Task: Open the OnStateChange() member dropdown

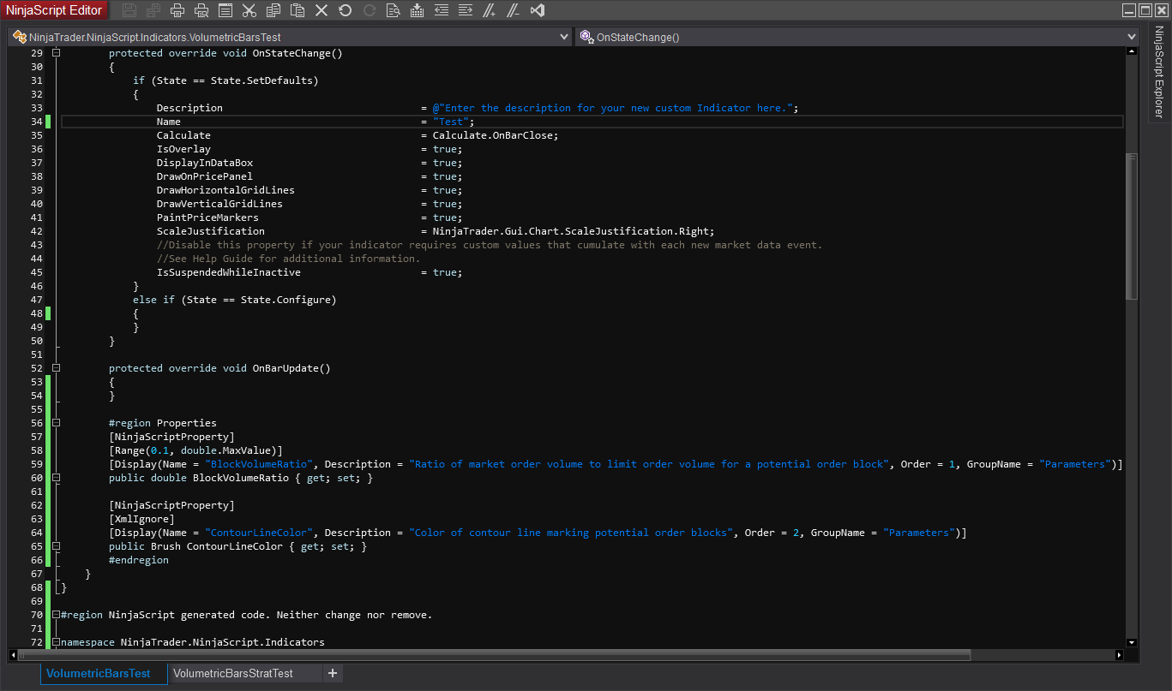Action: point(1132,37)
